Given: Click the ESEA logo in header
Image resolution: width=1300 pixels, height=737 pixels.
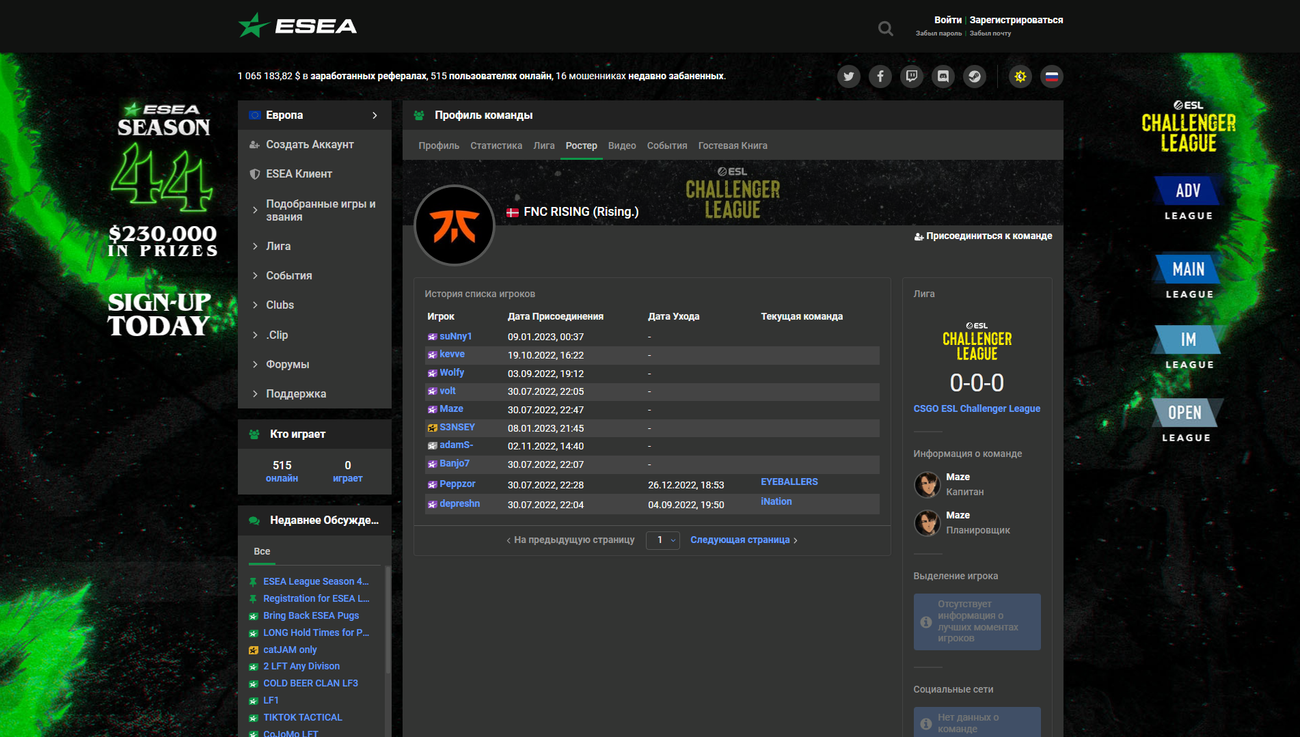Looking at the screenshot, I should coord(297,26).
